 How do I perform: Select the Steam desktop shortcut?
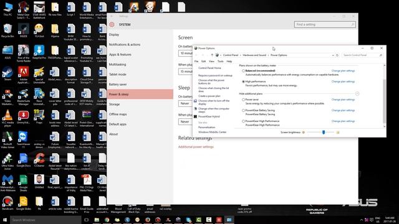(7, 74)
